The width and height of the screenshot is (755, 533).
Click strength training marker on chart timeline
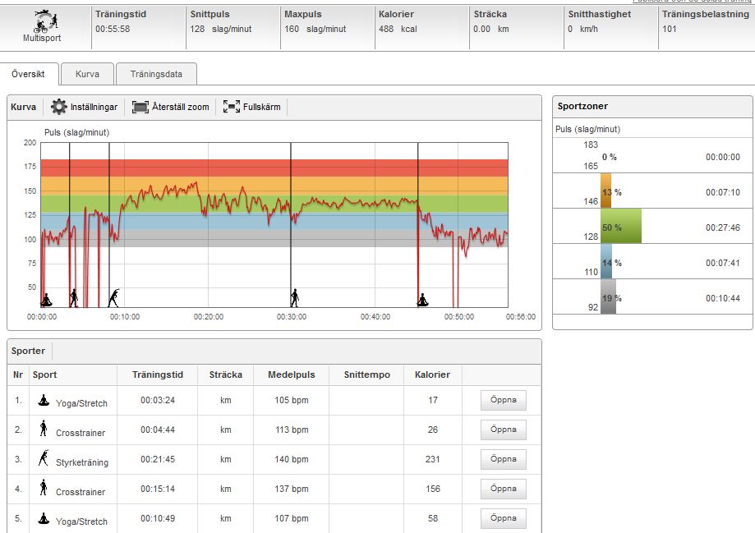tap(113, 296)
